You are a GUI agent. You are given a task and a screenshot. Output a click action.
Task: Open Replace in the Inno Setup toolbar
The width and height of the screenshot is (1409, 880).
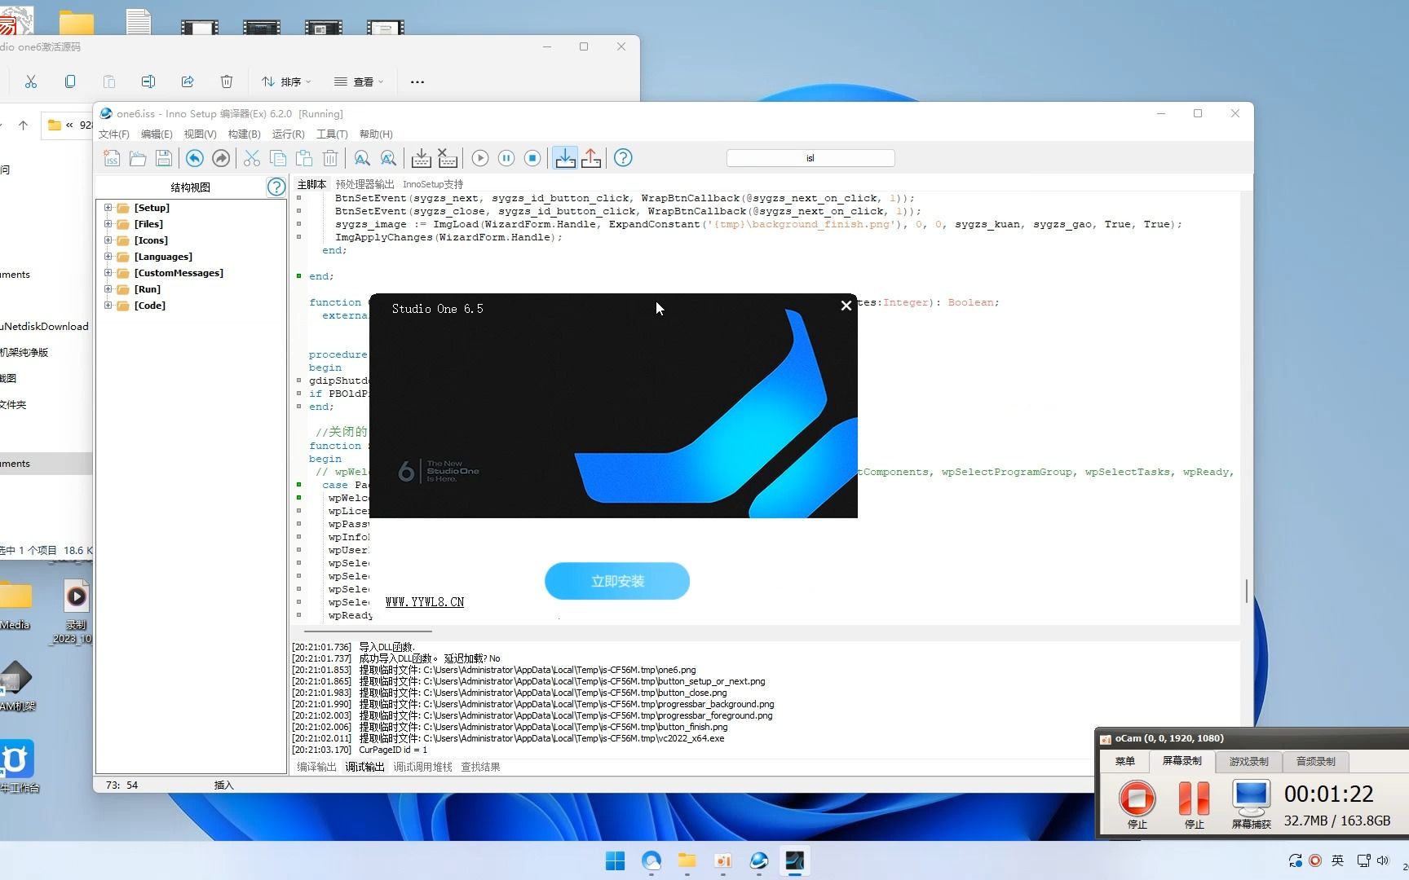click(388, 158)
